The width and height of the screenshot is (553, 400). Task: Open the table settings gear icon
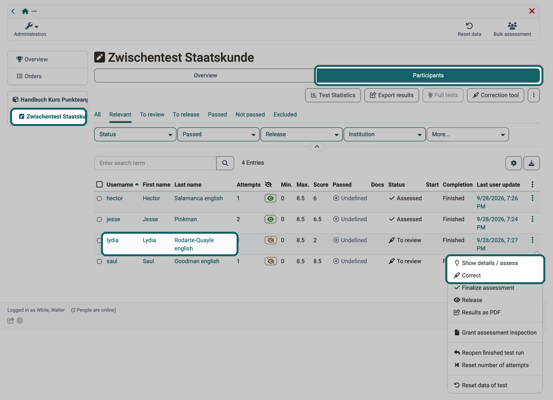point(514,163)
